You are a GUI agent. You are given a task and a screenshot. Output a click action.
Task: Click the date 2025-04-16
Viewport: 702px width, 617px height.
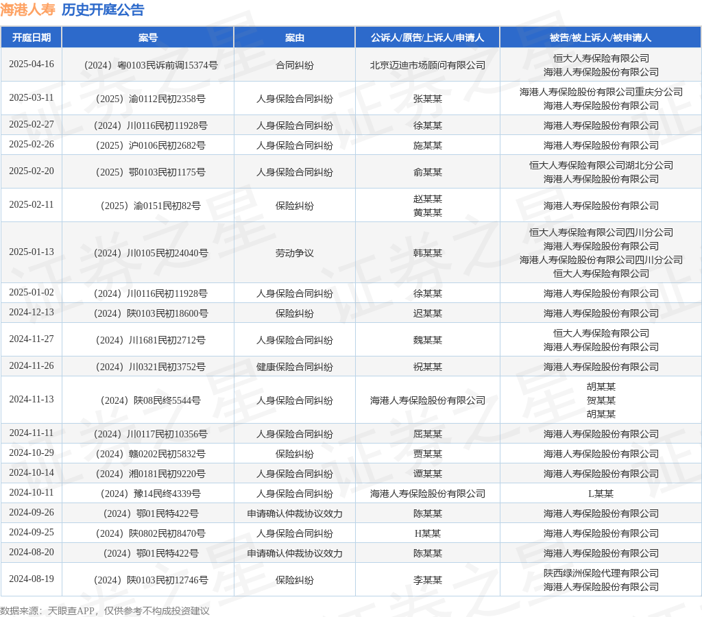point(32,64)
